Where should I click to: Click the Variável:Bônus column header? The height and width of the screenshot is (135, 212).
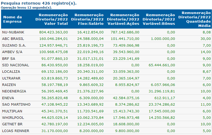tap(159, 19)
